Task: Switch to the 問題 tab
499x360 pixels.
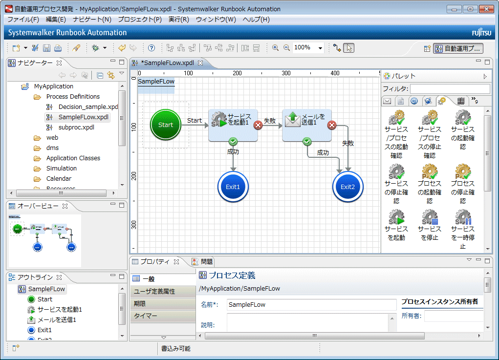Action: (202, 262)
